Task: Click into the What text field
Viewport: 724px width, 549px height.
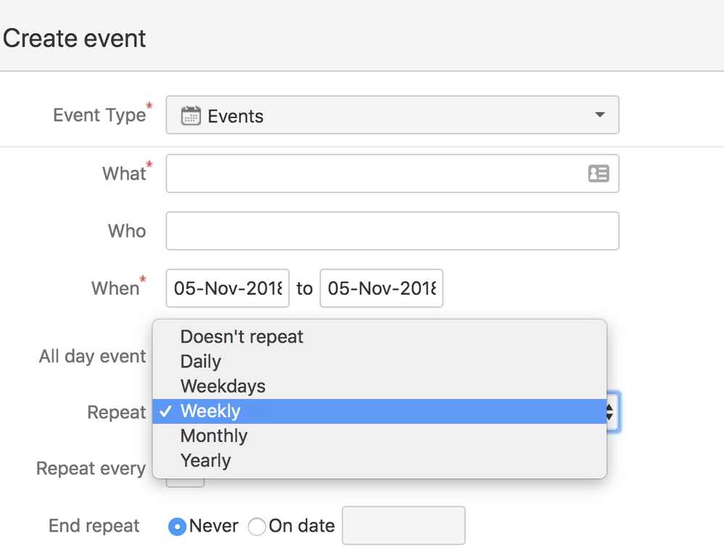Action: tap(373, 174)
